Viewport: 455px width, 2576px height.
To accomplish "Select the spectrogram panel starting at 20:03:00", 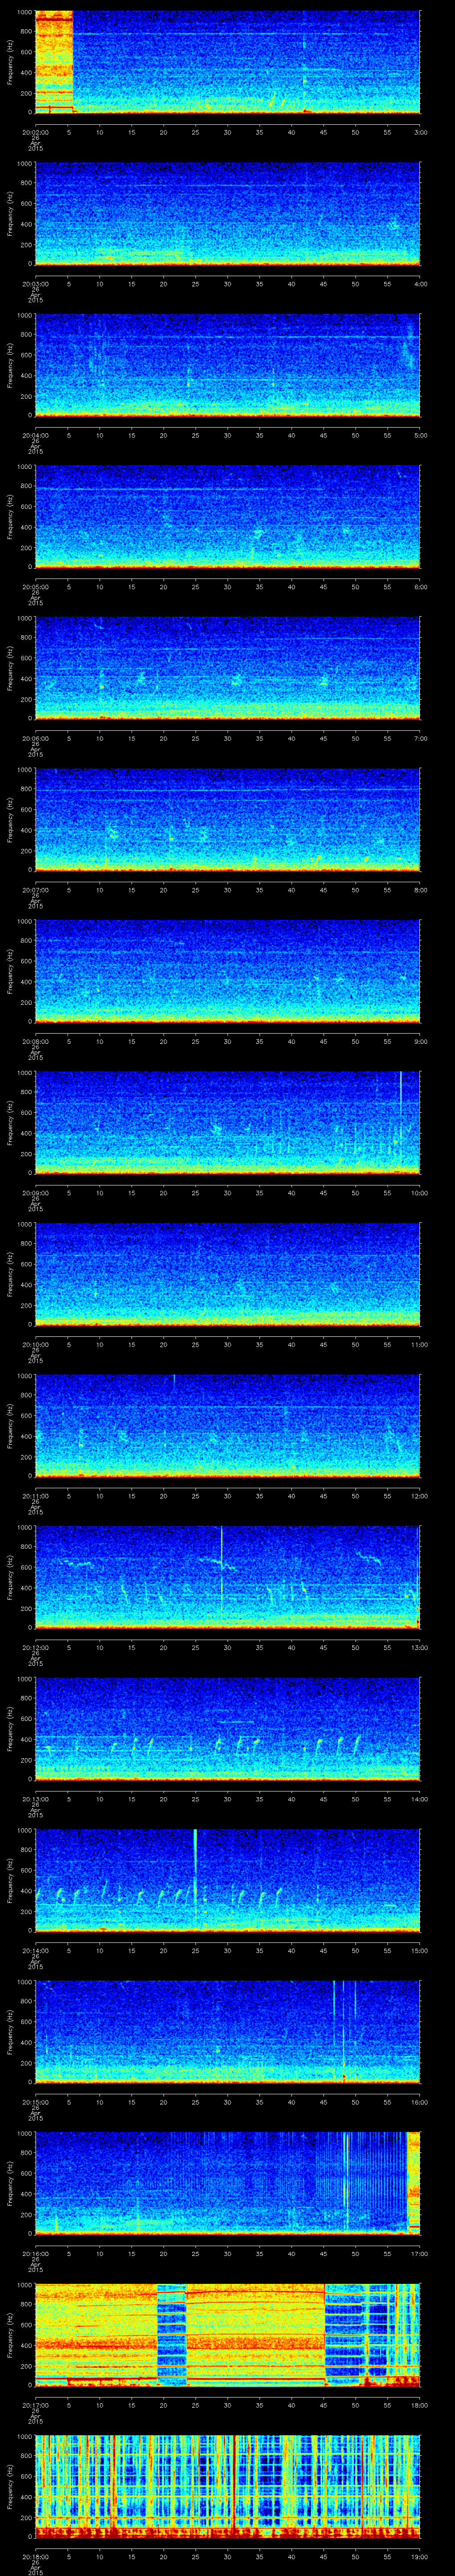I will (228, 214).
